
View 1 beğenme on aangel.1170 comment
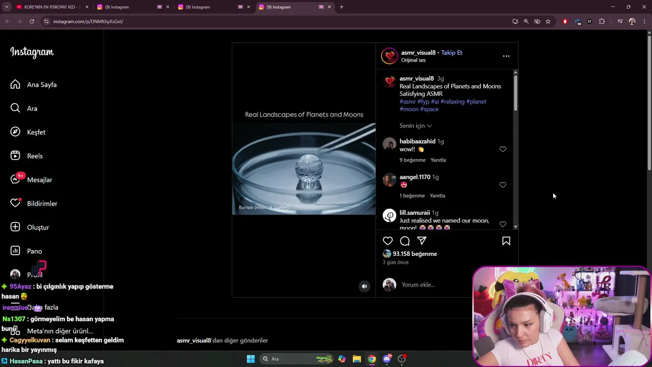(412, 196)
